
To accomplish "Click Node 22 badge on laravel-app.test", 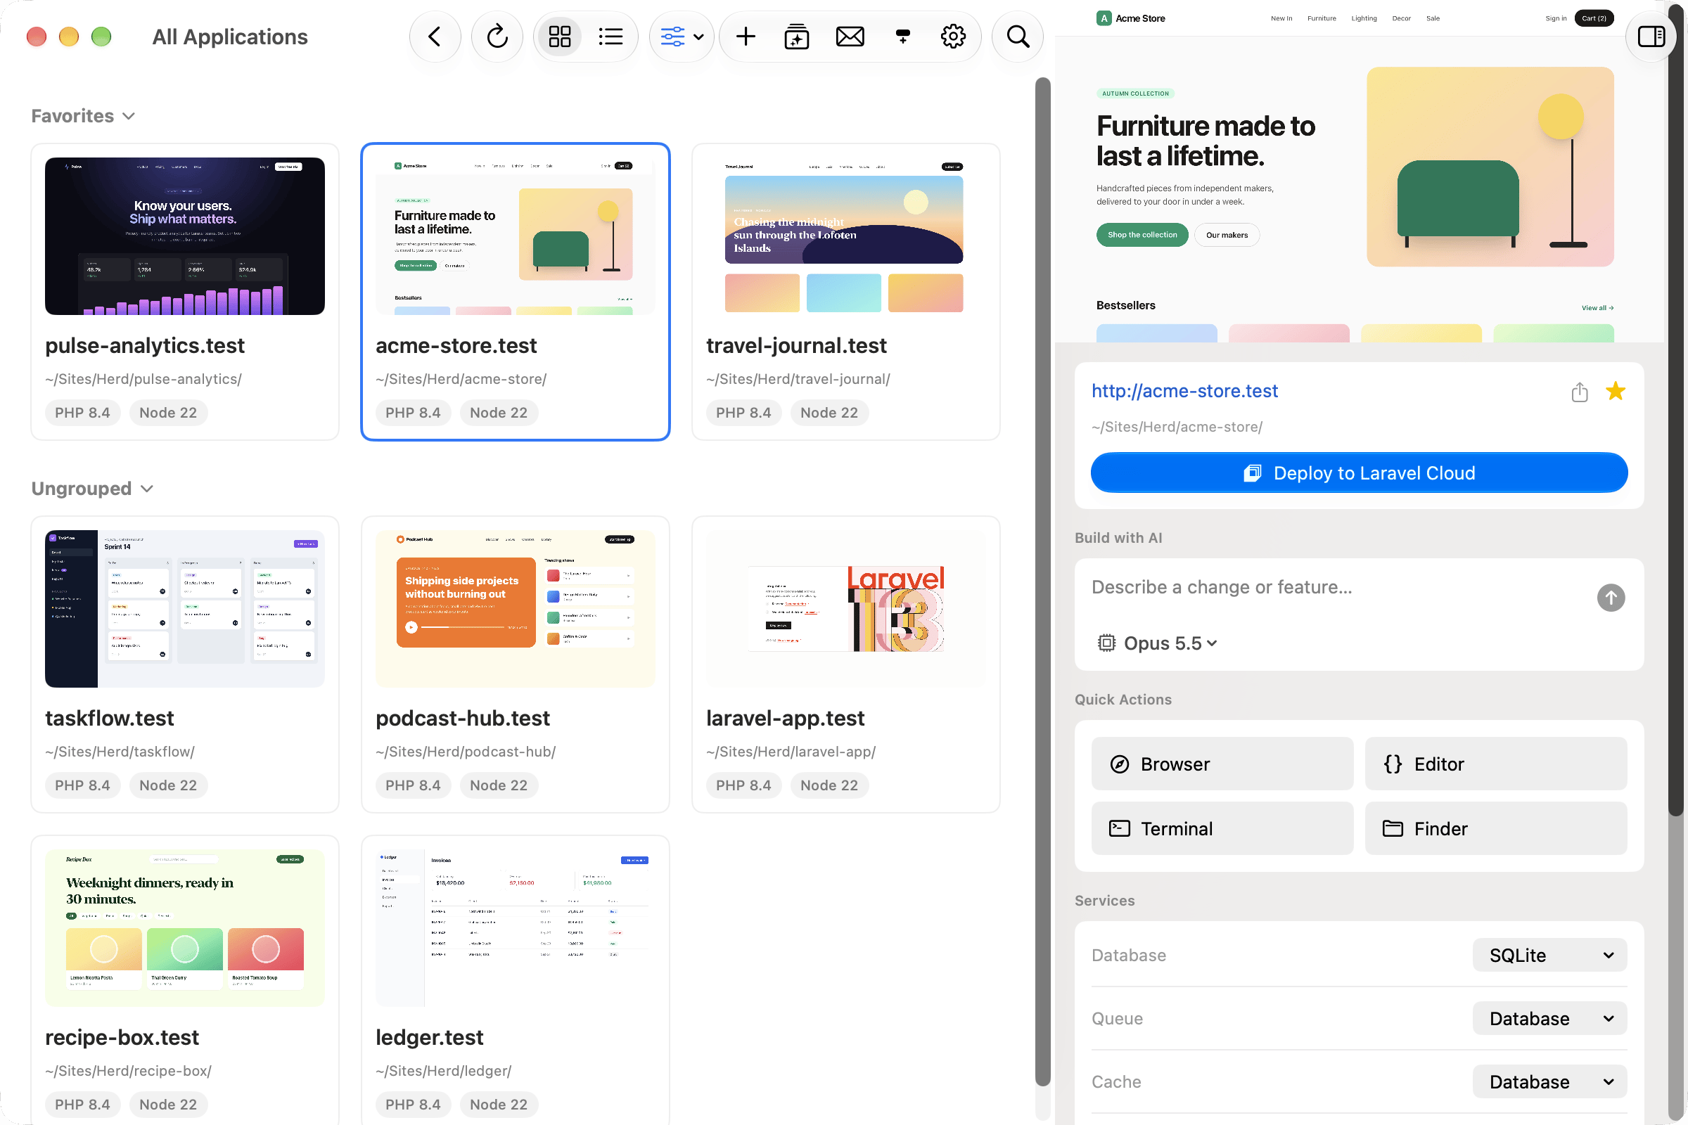I will click(x=829, y=785).
